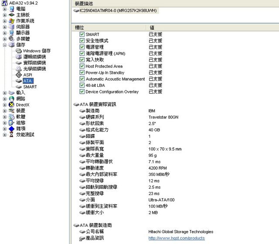Expand the 主機板 tree node

click(x=5, y=15)
